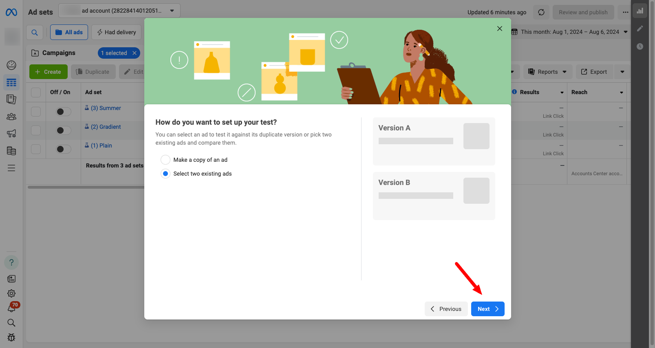Click the Duplicate button

pyautogui.click(x=93, y=72)
